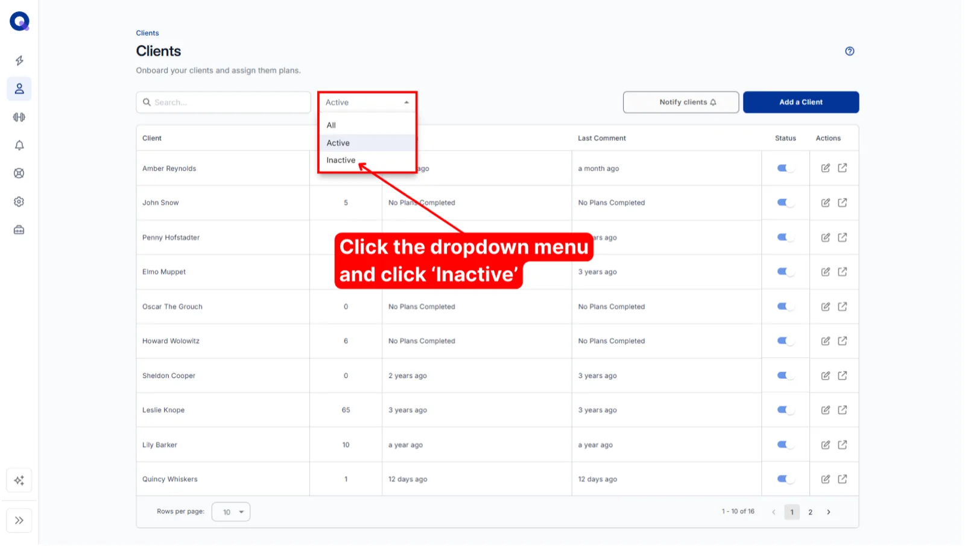Viewport: 965px width, 546px height.
Task: Toggle status switch for Sheldon Cooper
Action: coord(785,375)
